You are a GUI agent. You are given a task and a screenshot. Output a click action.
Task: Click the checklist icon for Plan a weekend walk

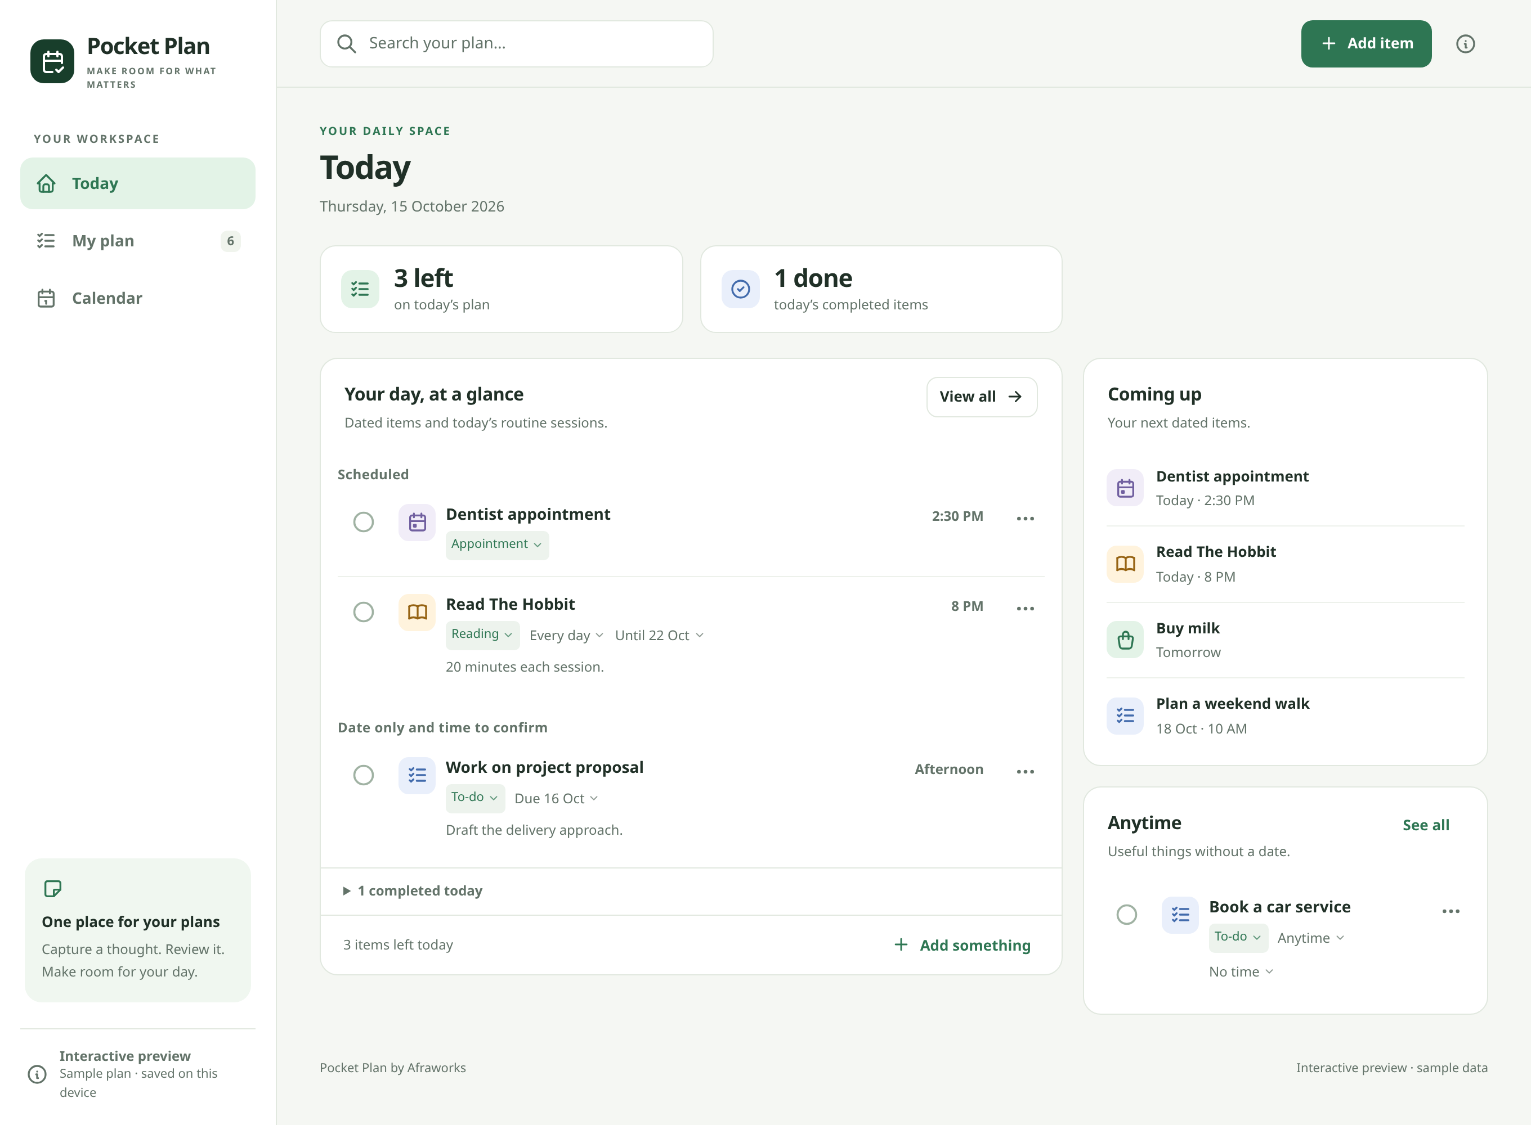pos(1125,715)
